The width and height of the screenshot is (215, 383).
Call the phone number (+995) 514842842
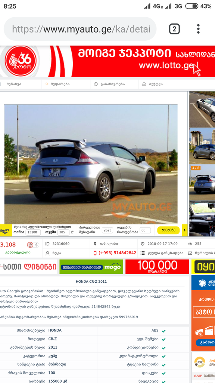pyautogui.click(x=118, y=253)
